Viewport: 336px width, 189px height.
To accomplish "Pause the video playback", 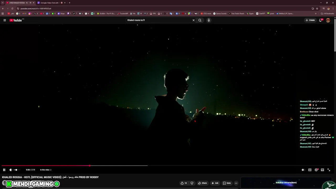I will point(4,170).
